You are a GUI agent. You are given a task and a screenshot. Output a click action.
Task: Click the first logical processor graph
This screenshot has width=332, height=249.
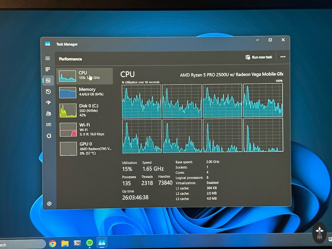pos(141,101)
